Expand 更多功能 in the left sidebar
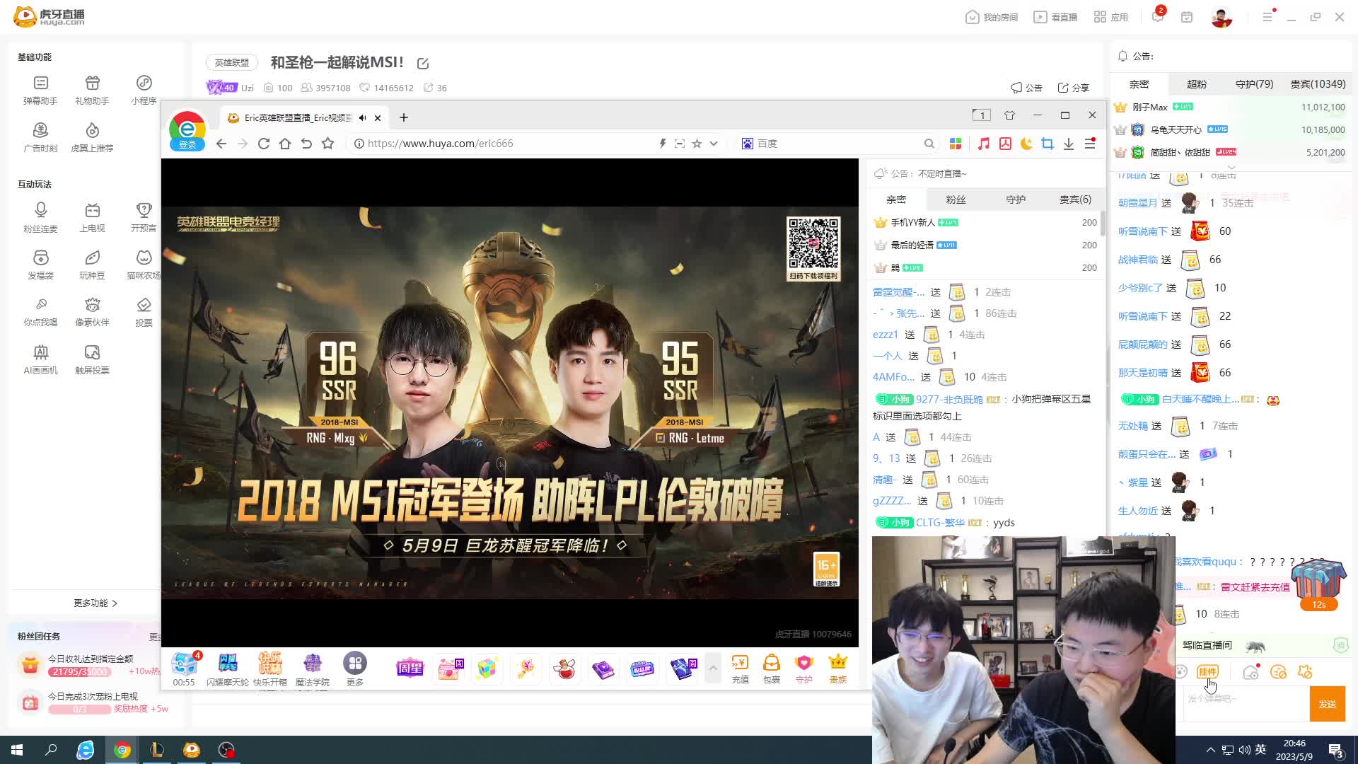Screen dimensions: 1358x764 [95, 603]
